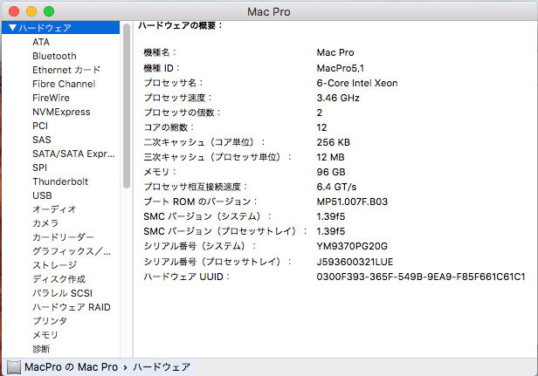Open SATA/SATA Express in the sidebar
Screen dimensions: 538x376
(73, 154)
